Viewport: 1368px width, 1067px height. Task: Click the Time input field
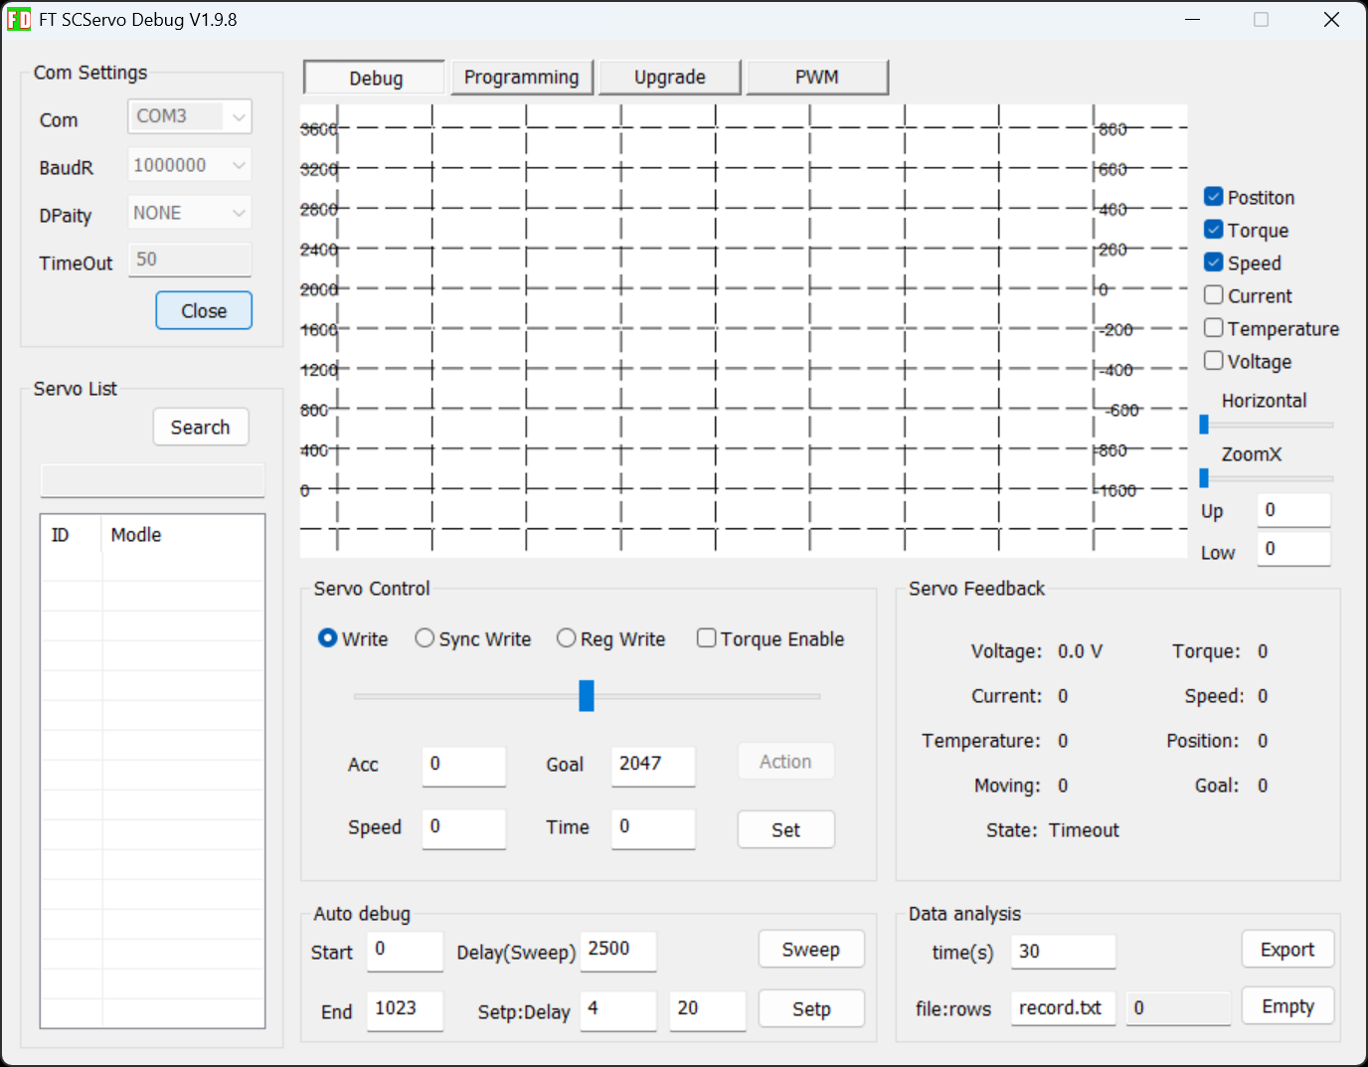(x=653, y=827)
